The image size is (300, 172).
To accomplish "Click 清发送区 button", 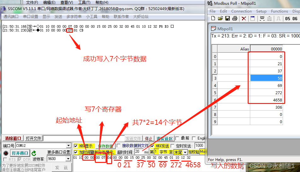I will 164,139.
